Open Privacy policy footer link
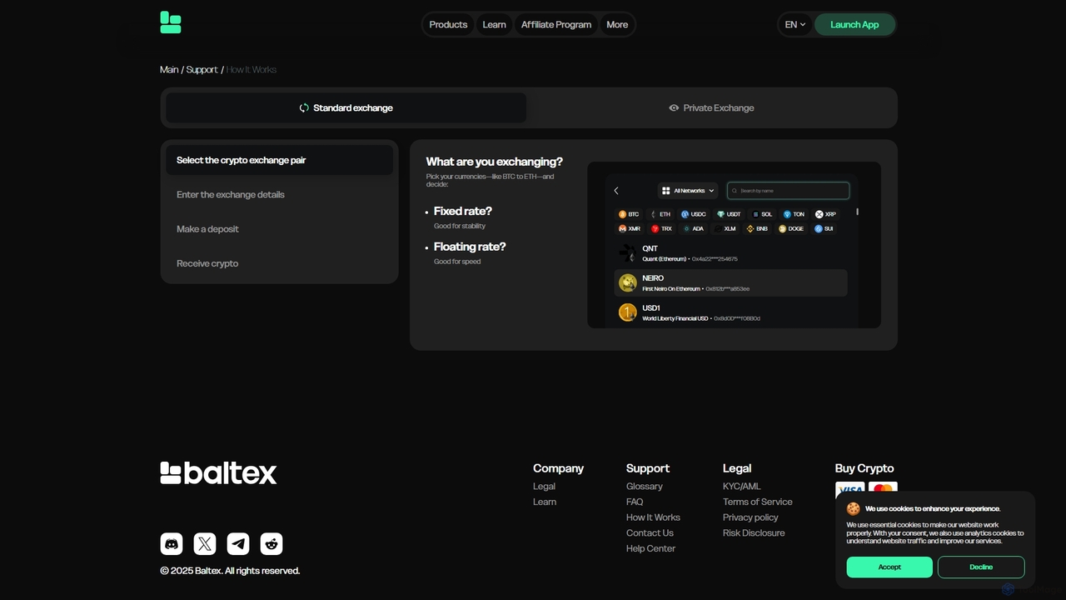 coord(750,517)
